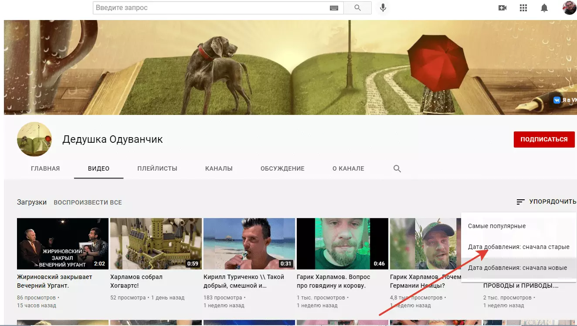Click the Дедушка Одуванчик channel avatar

(x=34, y=139)
